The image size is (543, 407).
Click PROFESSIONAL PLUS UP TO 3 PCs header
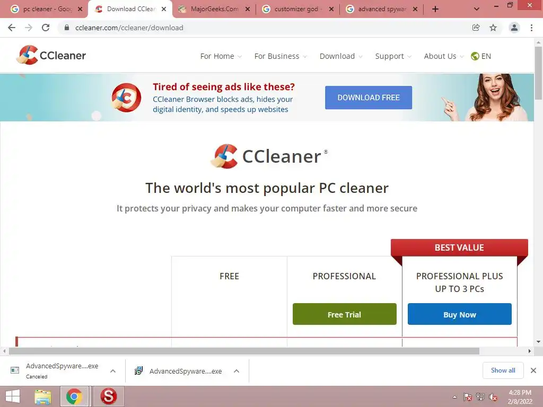click(460, 282)
